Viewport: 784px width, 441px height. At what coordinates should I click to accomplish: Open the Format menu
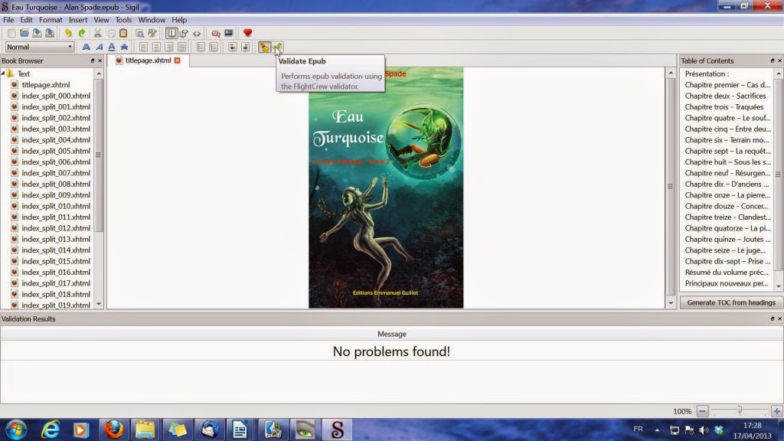point(51,20)
